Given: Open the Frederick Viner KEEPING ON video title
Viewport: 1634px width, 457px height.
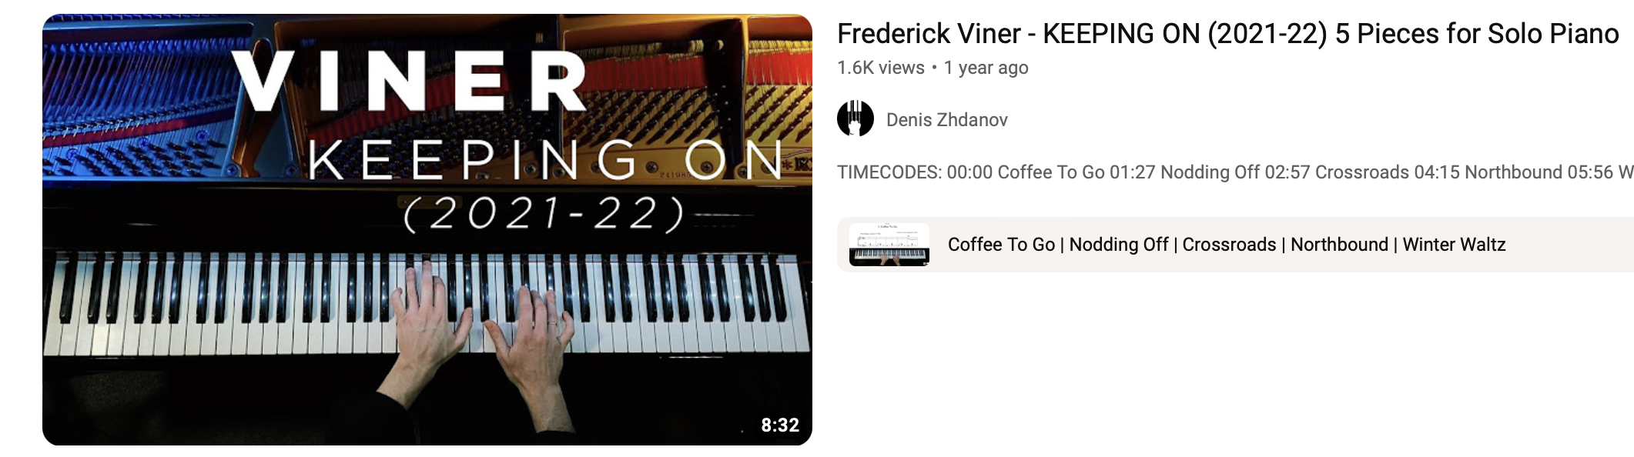Looking at the screenshot, I should (x=1227, y=34).
